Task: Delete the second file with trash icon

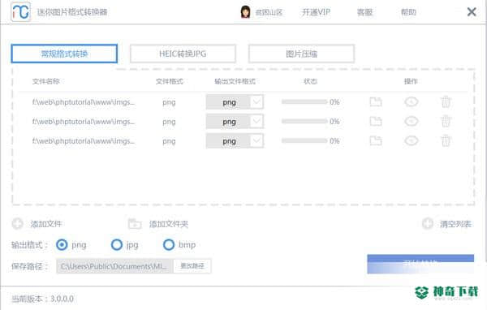Action: point(446,121)
